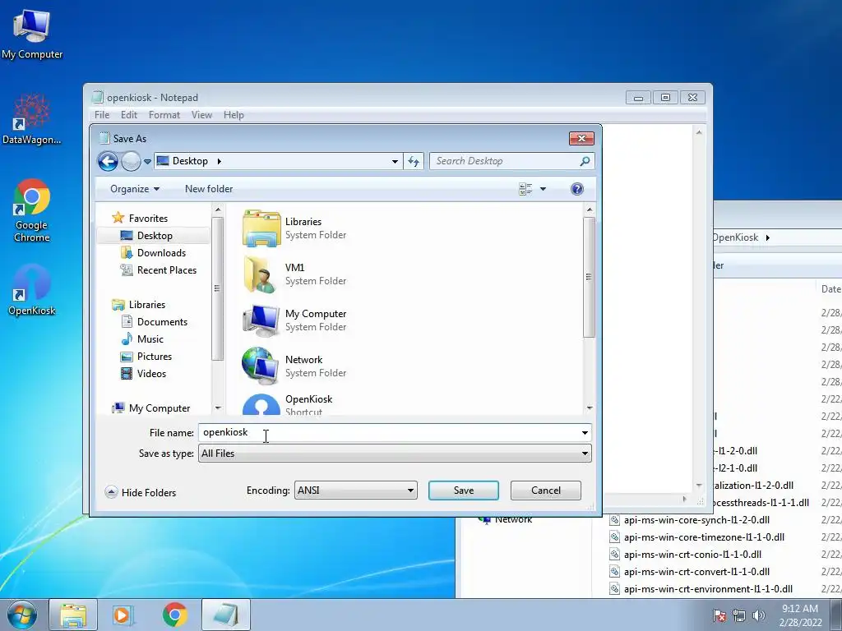
Task: Click My Computer desktop icon
Action: click(32, 34)
